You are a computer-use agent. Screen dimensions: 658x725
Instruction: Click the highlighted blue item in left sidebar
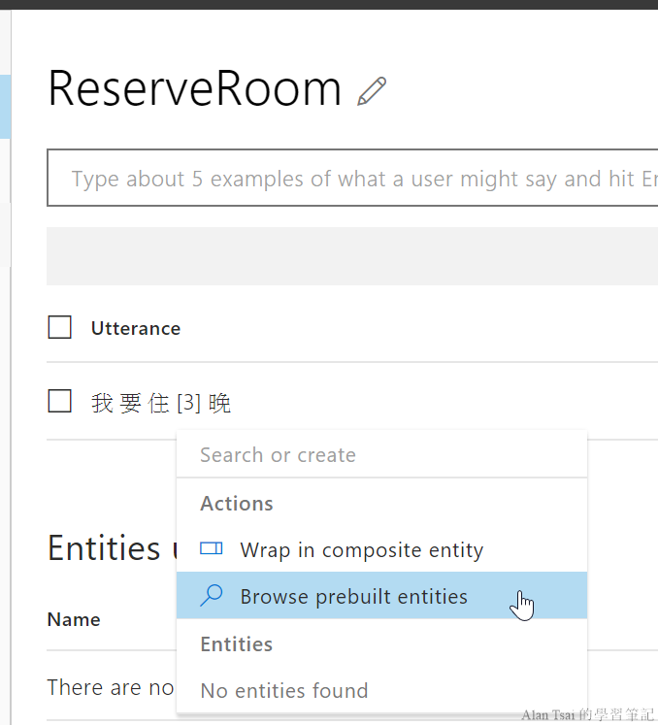click(5, 107)
